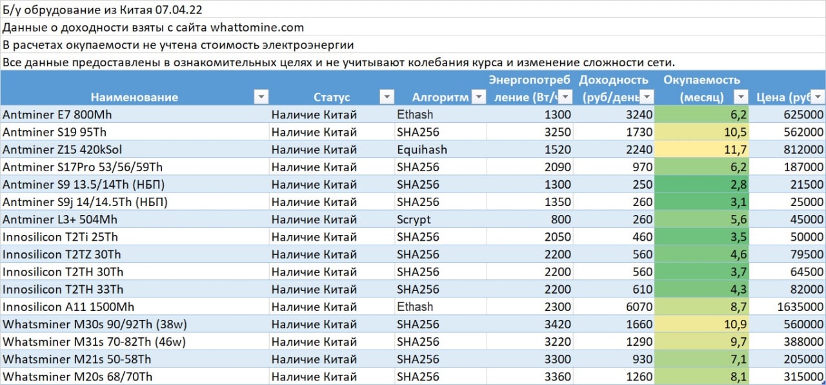
Task: Select cell 'Whatsminer M30s 90/92Th (38w)'
Action: tap(134, 324)
